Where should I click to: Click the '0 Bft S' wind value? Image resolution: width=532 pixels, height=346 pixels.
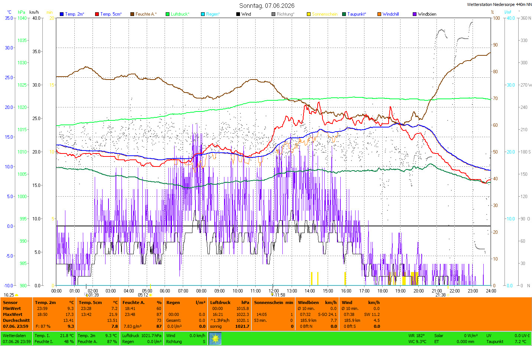point(350,326)
